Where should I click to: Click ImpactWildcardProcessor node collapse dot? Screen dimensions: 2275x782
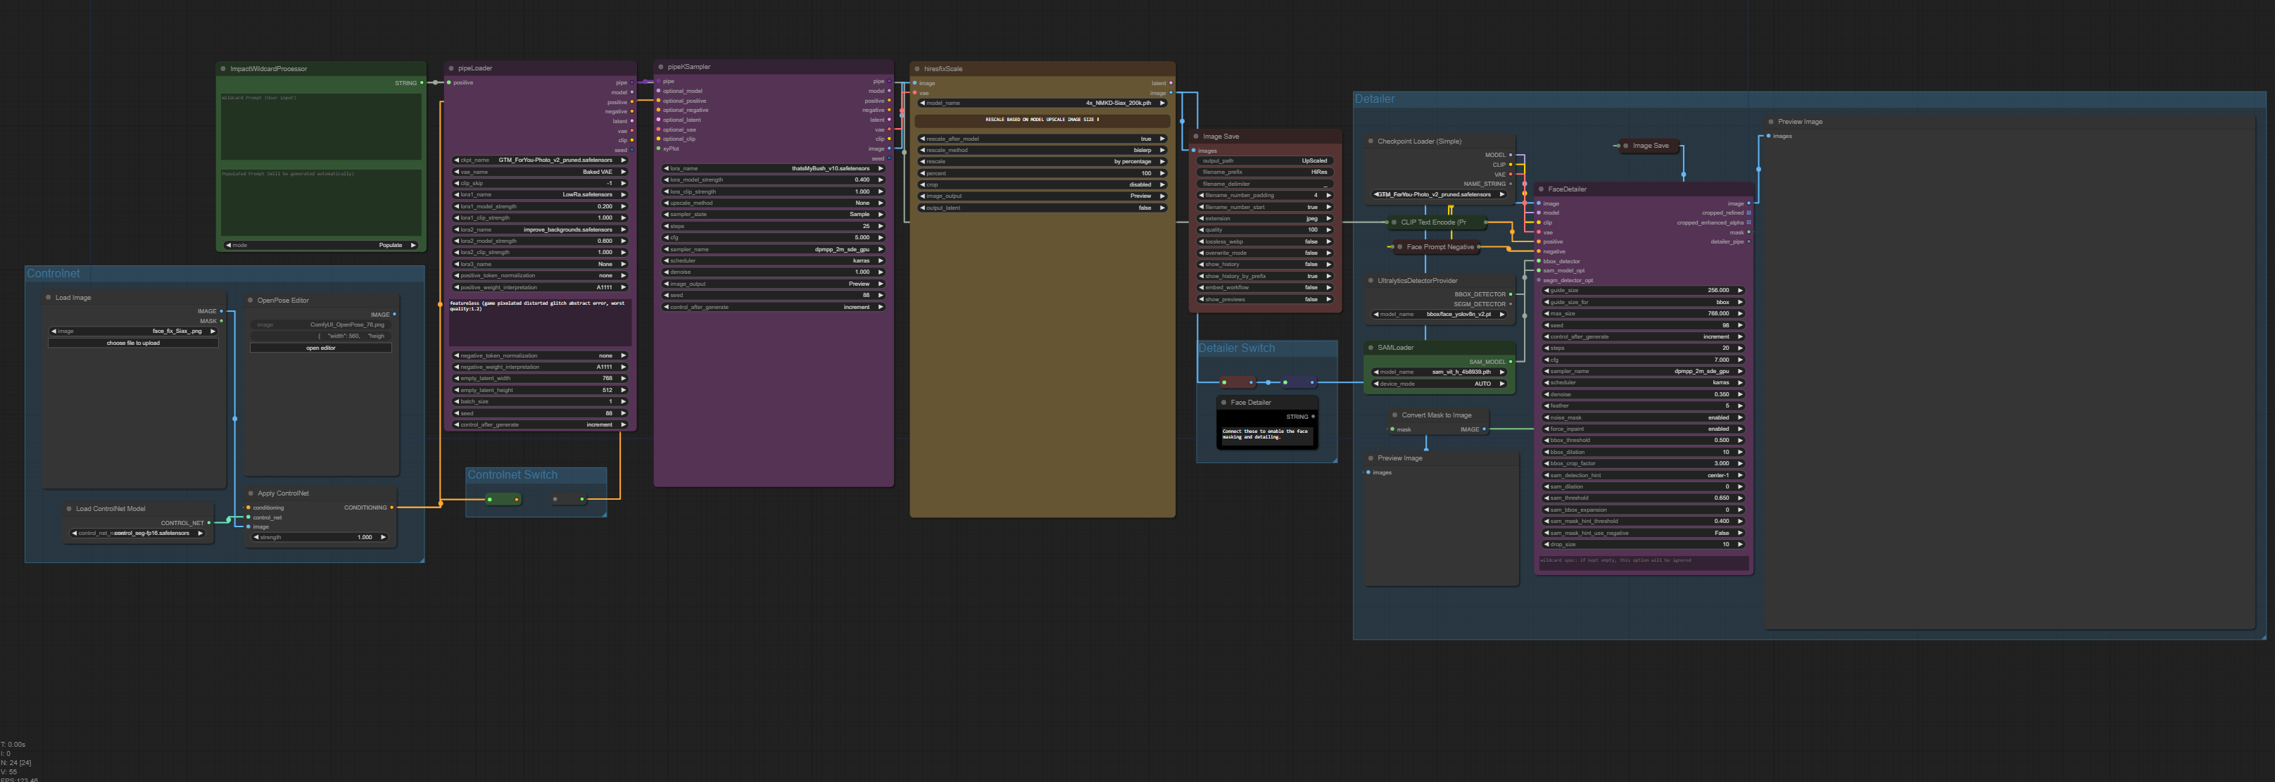(x=222, y=69)
